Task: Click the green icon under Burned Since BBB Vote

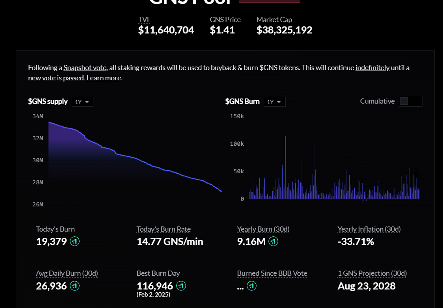Action: (252, 286)
